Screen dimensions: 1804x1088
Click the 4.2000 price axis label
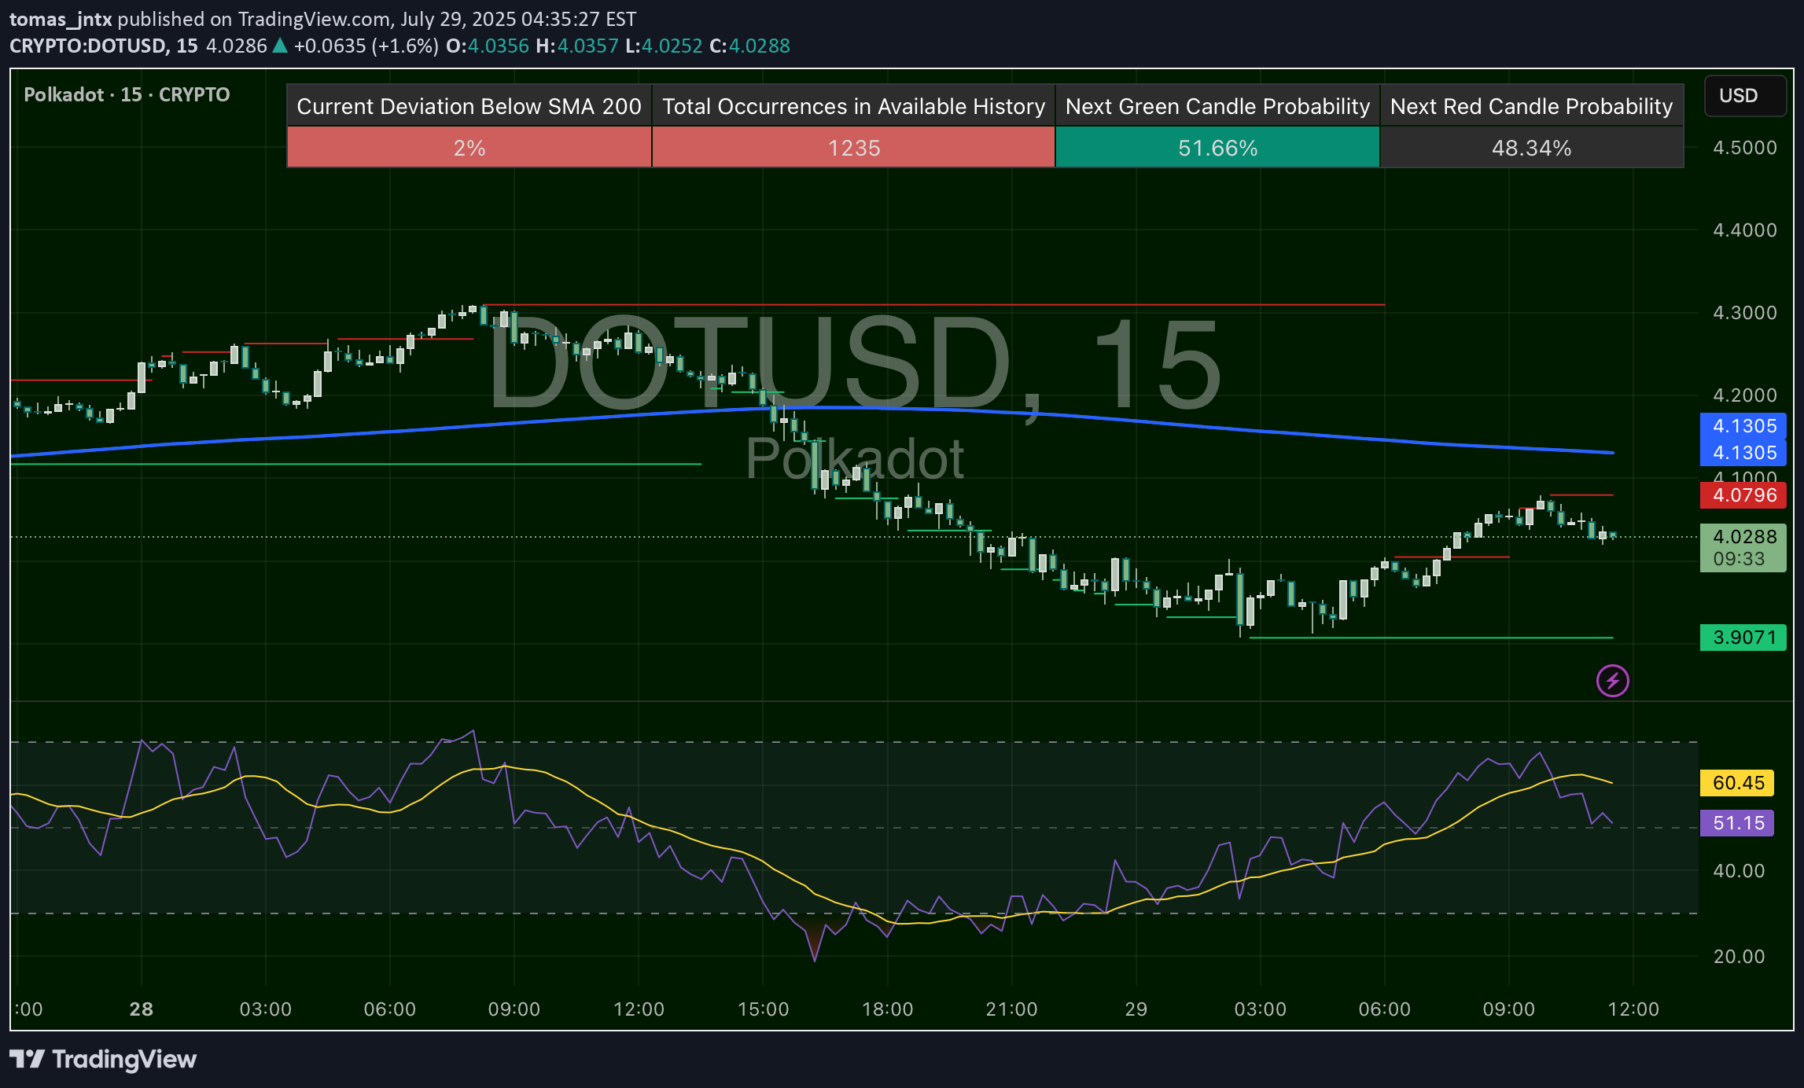(x=1744, y=395)
